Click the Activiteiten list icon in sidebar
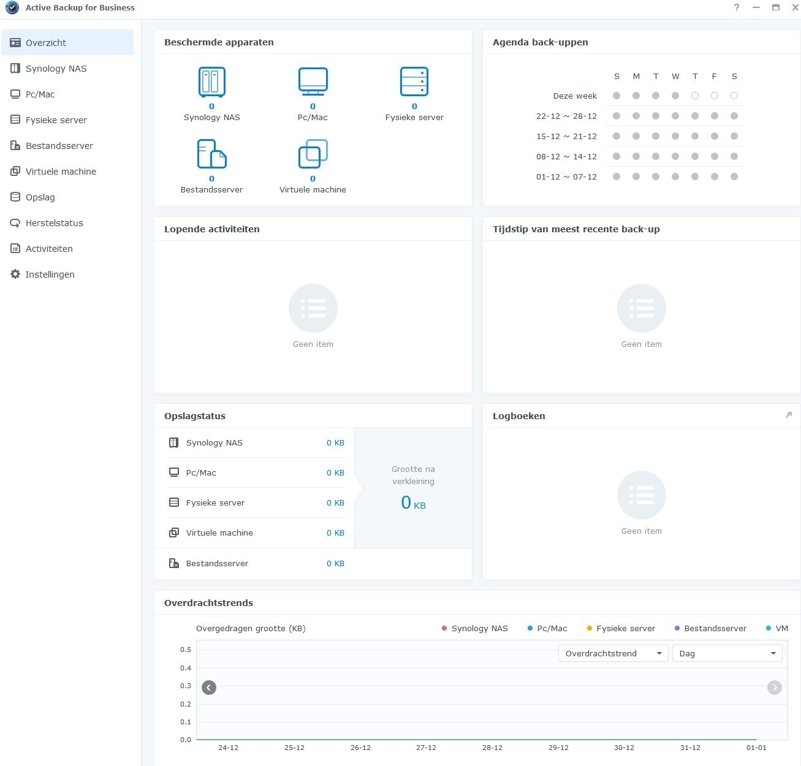 (15, 249)
